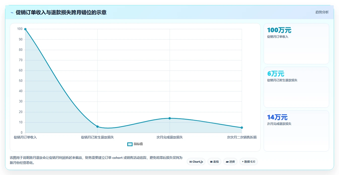Click the x-axis label 促销月已发生退款损失
Viewport: 339px width, 175px height.
pos(98,137)
